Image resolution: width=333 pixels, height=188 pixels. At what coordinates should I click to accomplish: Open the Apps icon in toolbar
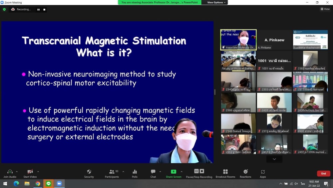[263, 172]
